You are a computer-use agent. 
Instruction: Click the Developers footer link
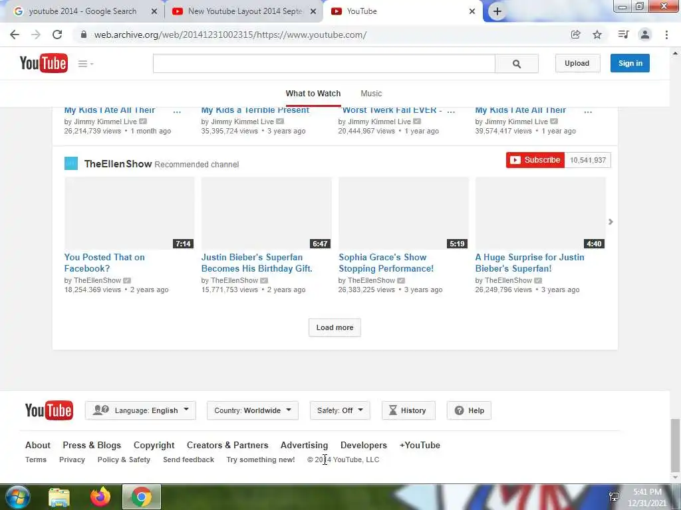[x=364, y=446]
